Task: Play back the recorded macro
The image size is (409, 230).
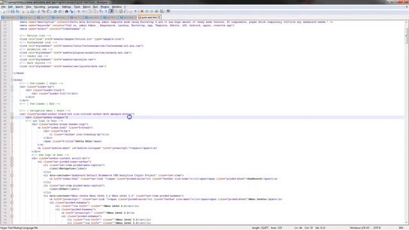Action: click(x=152, y=11)
